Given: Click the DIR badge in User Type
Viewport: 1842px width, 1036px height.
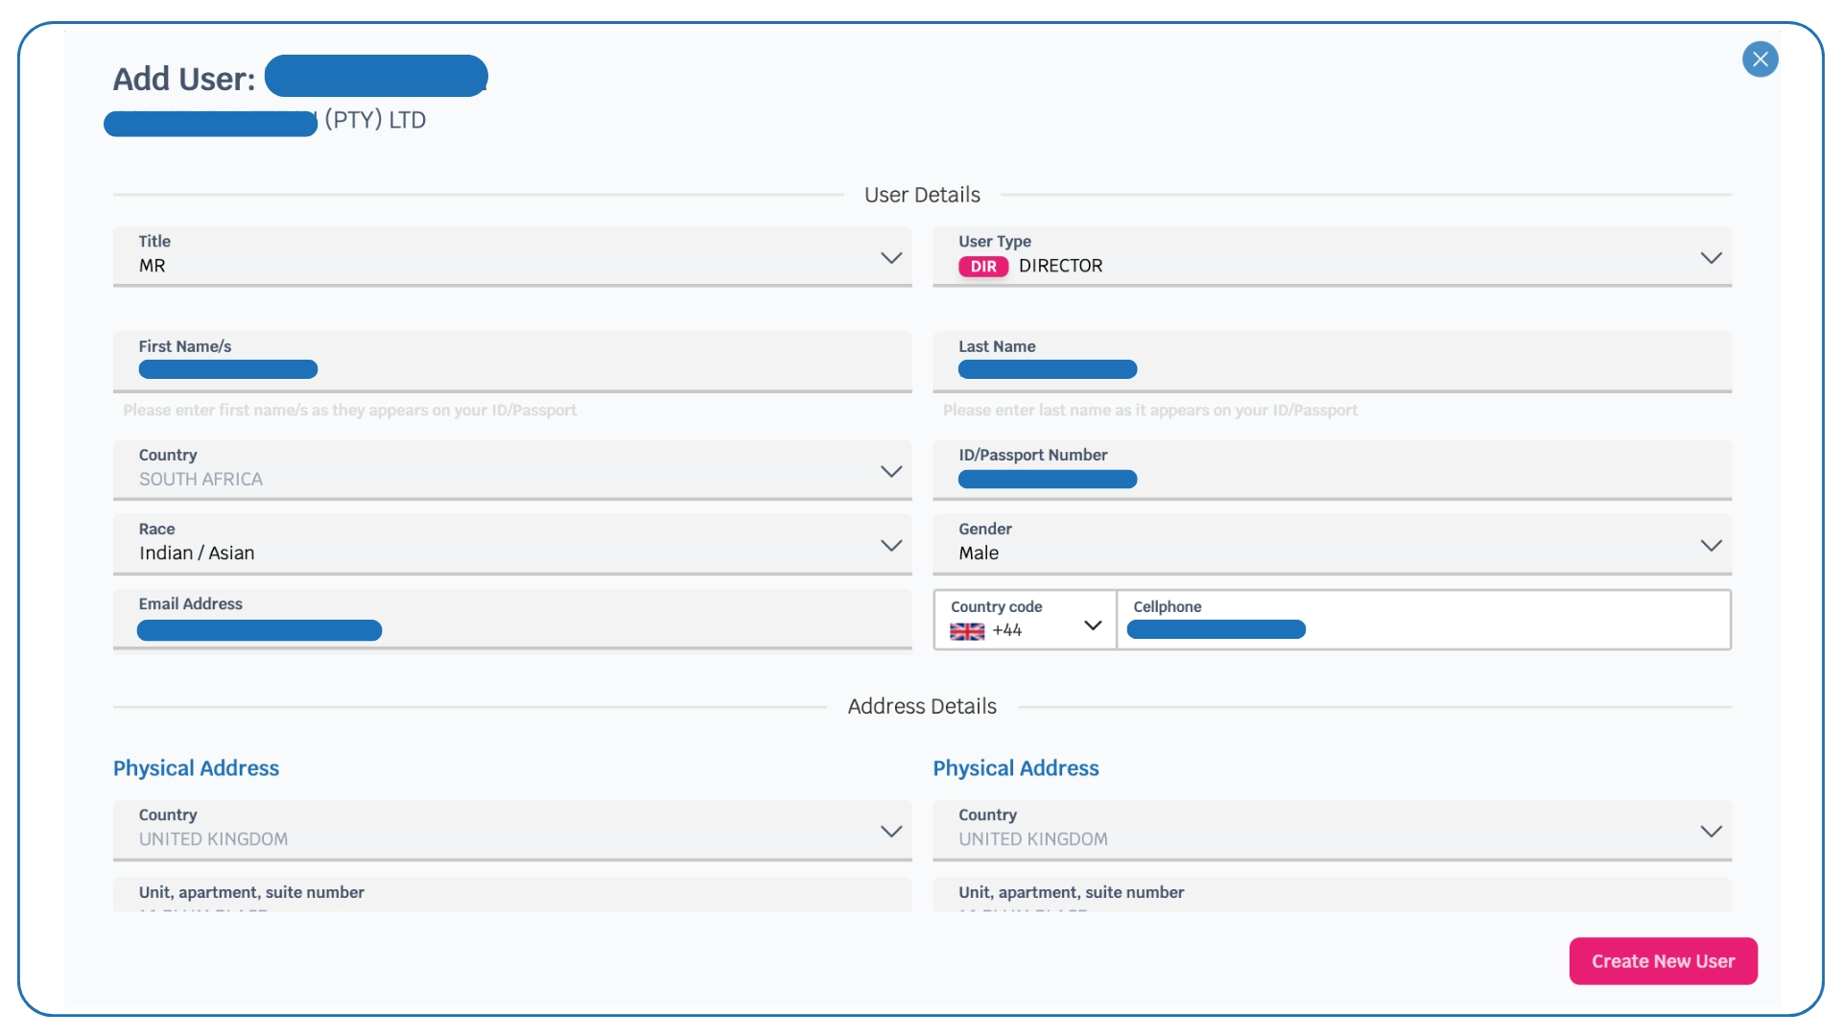Looking at the screenshot, I should click(x=982, y=267).
